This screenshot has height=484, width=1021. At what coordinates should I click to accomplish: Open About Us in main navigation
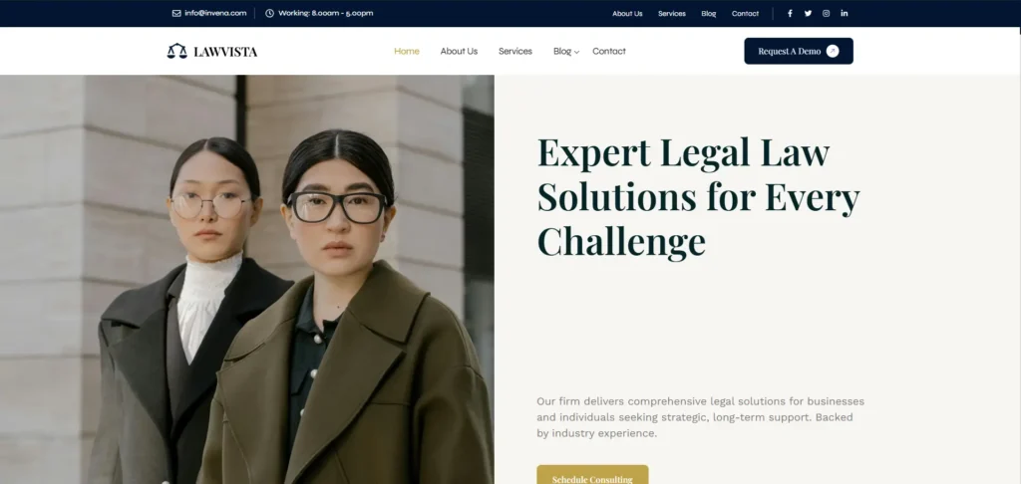(x=459, y=51)
